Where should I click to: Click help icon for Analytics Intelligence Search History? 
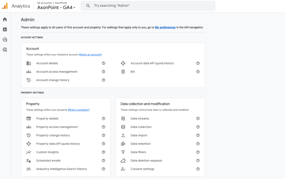coord(104,169)
